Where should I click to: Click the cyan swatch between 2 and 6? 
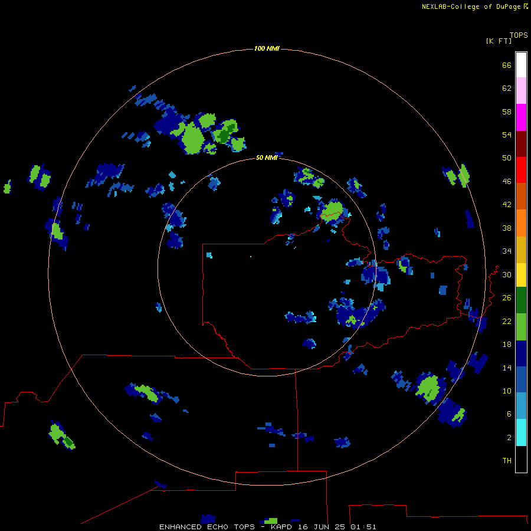click(521, 432)
